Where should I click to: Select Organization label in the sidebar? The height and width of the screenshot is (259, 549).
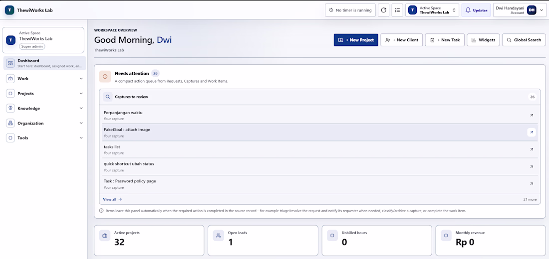click(30, 123)
